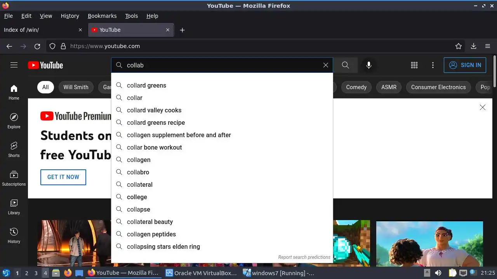The image size is (497, 279).
Task: Open the YouTube guide hamburger menu
Action: coord(14,65)
